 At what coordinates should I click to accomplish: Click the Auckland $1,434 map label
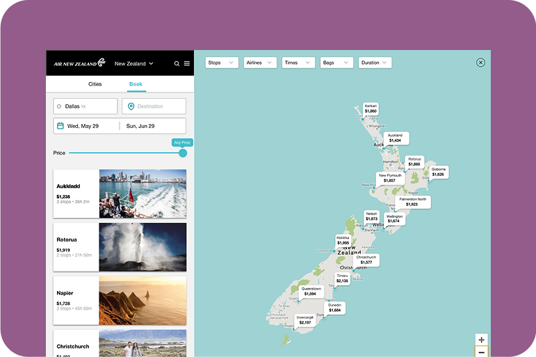(x=396, y=138)
